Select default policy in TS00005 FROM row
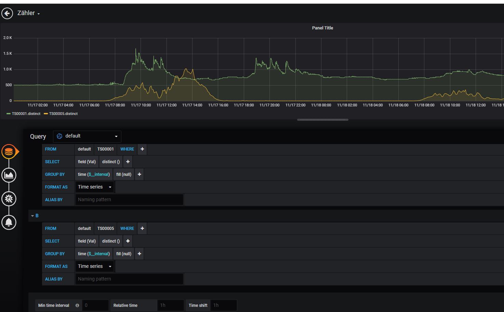This screenshot has height=312, width=504. click(x=84, y=229)
